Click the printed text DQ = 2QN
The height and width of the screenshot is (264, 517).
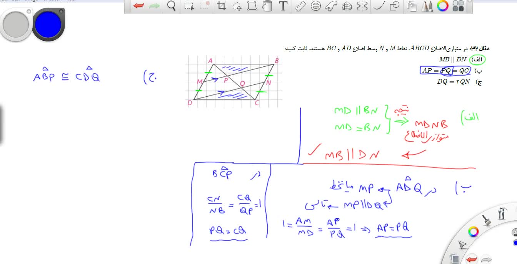click(x=453, y=81)
